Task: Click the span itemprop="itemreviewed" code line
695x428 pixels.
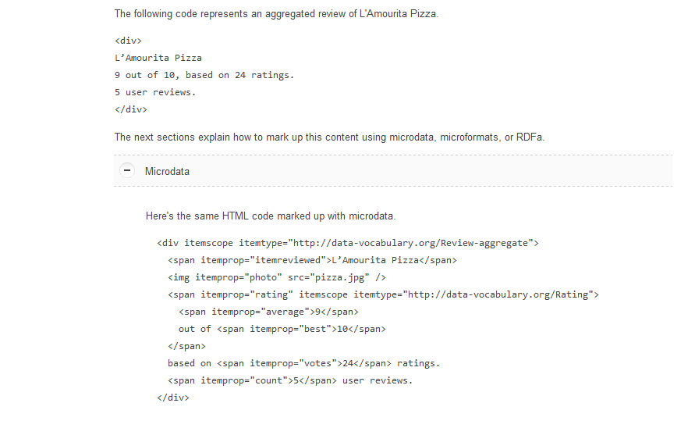Action: pyautogui.click(x=312, y=260)
